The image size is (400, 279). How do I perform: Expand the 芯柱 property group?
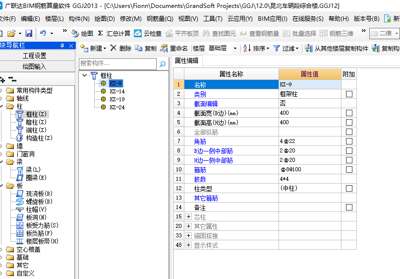[x=188, y=217]
